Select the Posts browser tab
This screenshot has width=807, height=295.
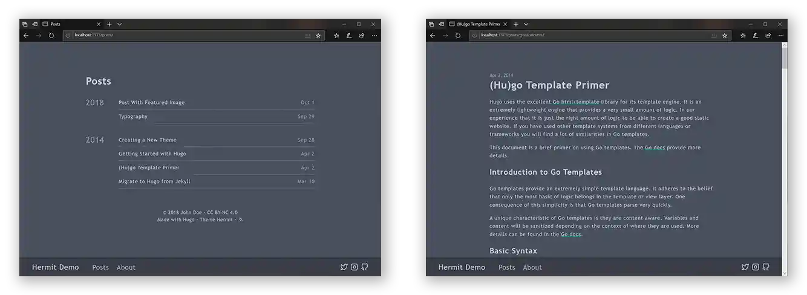[x=71, y=24]
